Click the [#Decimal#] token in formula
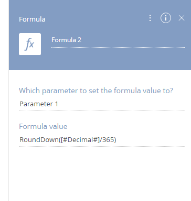 80,140
